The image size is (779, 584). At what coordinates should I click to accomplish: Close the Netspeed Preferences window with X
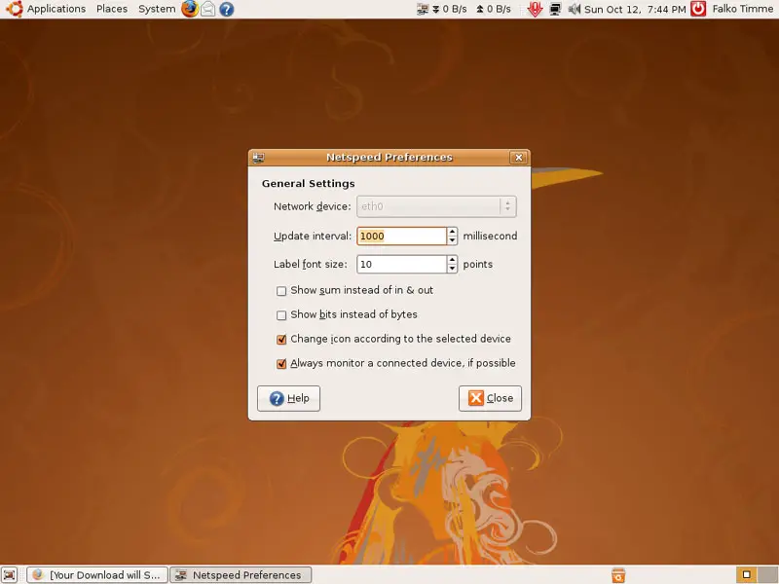[x=518, y=158]
